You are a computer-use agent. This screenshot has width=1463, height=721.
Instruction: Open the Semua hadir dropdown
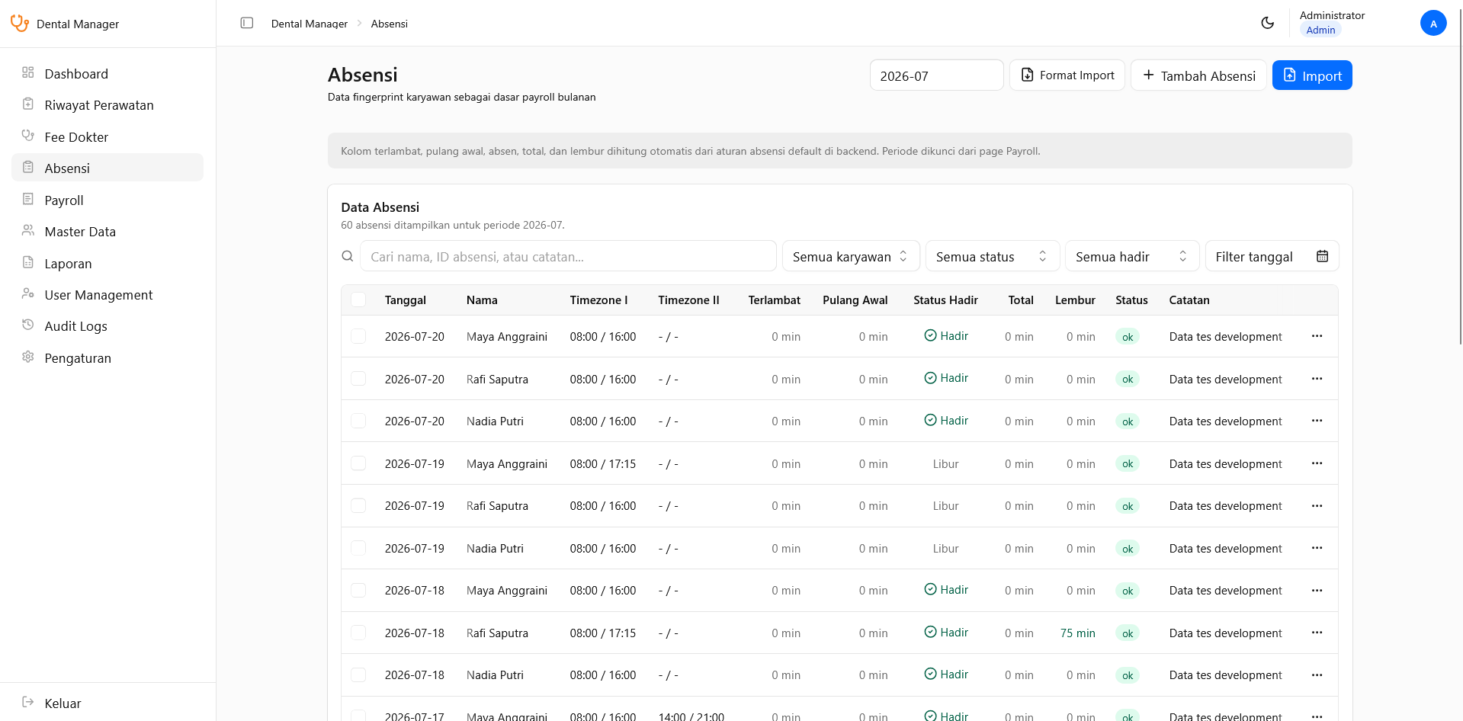[x=1132, y=256]
